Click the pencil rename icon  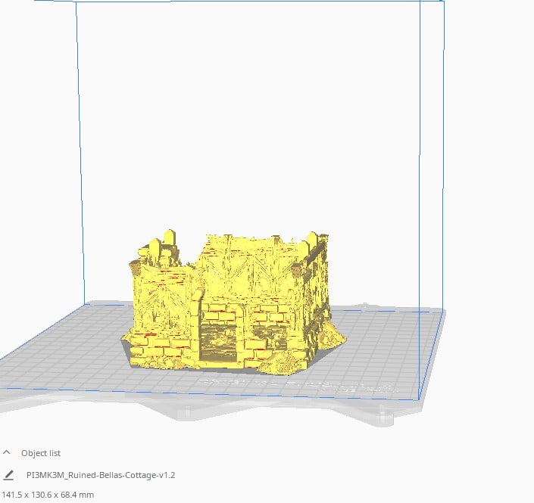(x=9, y=475)
